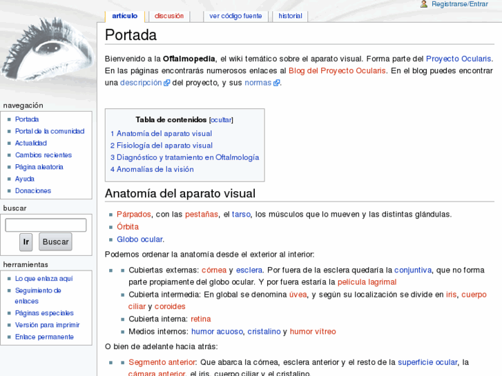Open Cambios recientes

tap(44, 155)
